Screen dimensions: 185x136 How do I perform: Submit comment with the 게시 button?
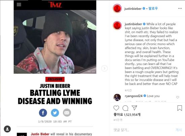(x=179, y=130)
